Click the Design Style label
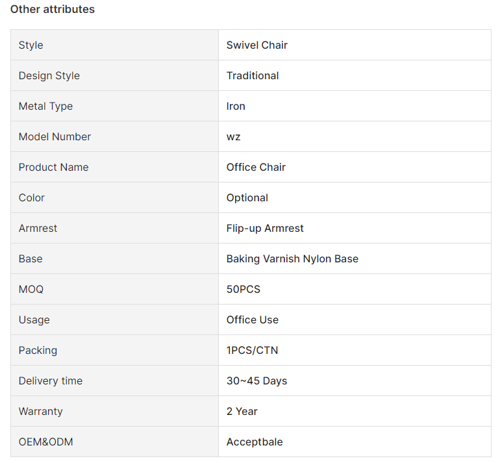Screen dimensions: 500x463 [49, 75]
